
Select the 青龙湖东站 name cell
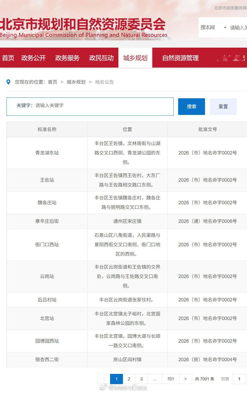point(47,153)
